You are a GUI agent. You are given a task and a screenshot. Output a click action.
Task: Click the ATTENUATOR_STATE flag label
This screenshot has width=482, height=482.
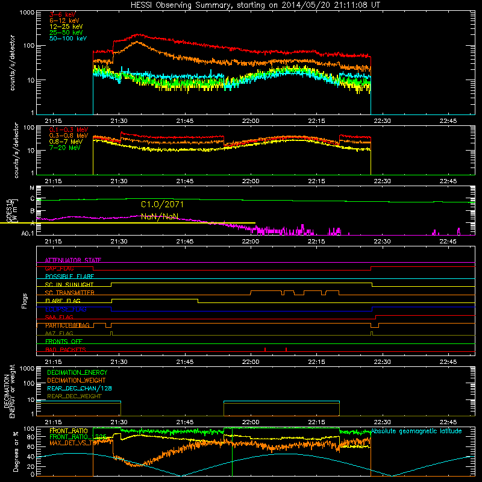73,260
